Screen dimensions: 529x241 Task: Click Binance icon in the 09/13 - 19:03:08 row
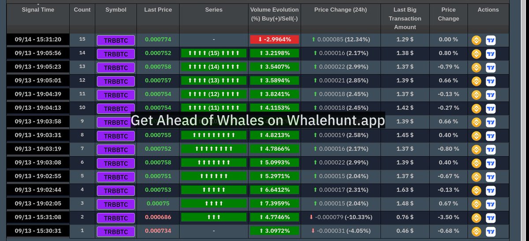[476, 163]
